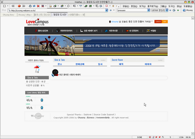The height and width of the screenshot is (139, 195).
Task: Open the 네이버 영한한 search engine dropdown
Action: (x=168, y=10)
